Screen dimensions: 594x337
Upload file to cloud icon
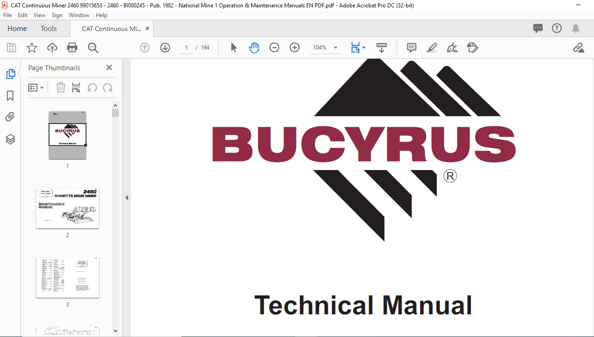[x=52, y=48]
